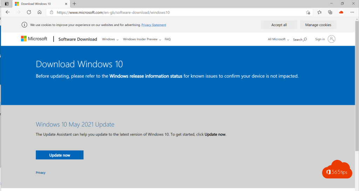The height and width of the screenshot is (191, 359).
Task: Reload the page with refresh icon
Action: pyautogui.click(x=29, y=12)
